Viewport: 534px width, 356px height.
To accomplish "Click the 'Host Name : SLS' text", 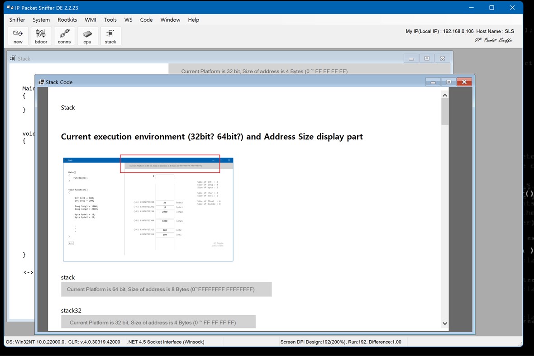I will 495,31.
